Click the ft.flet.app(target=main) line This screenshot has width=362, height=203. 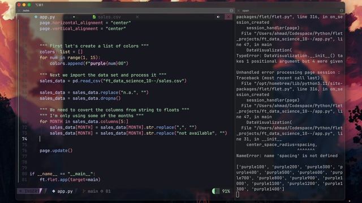(x=70, y=180)
